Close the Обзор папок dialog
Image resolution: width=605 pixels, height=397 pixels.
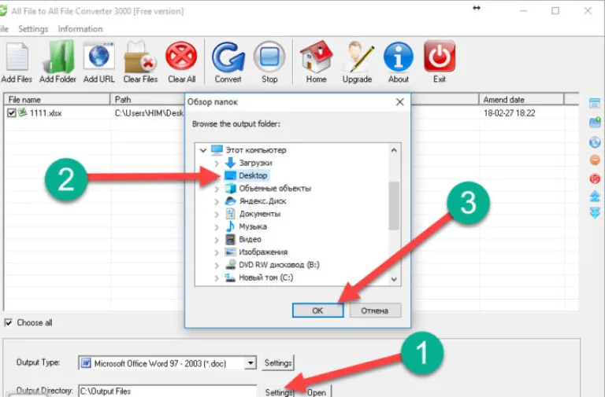400,101
